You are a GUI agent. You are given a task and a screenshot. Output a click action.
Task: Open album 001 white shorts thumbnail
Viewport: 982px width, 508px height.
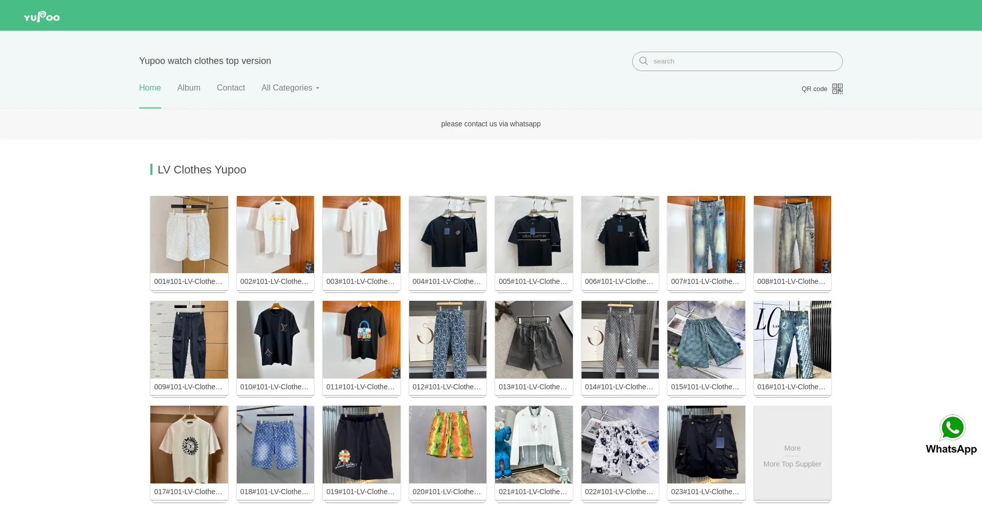[x=189, y=234]
